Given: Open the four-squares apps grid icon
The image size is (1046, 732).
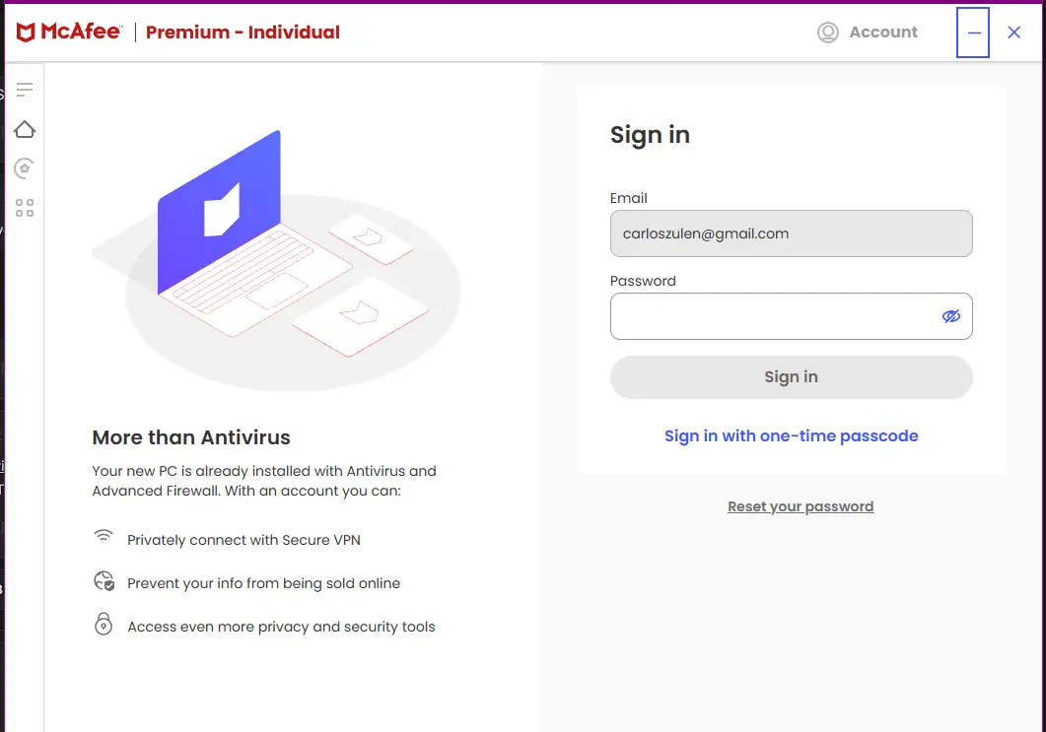Looking at the screenshot, I should pos(25,208).
